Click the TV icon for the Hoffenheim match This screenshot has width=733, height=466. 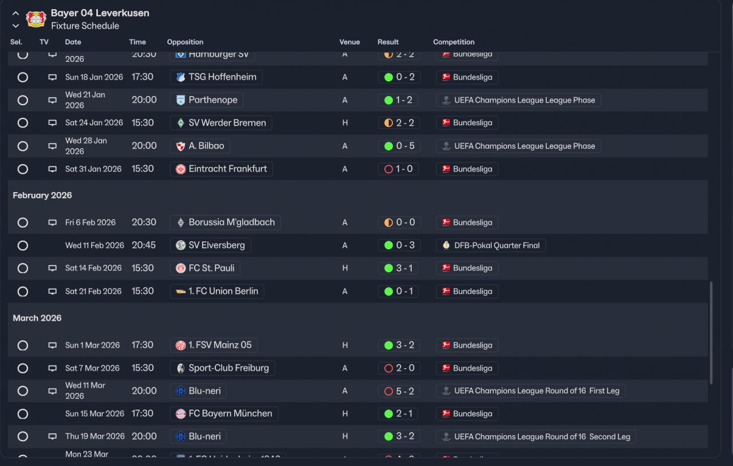point(53,77)
